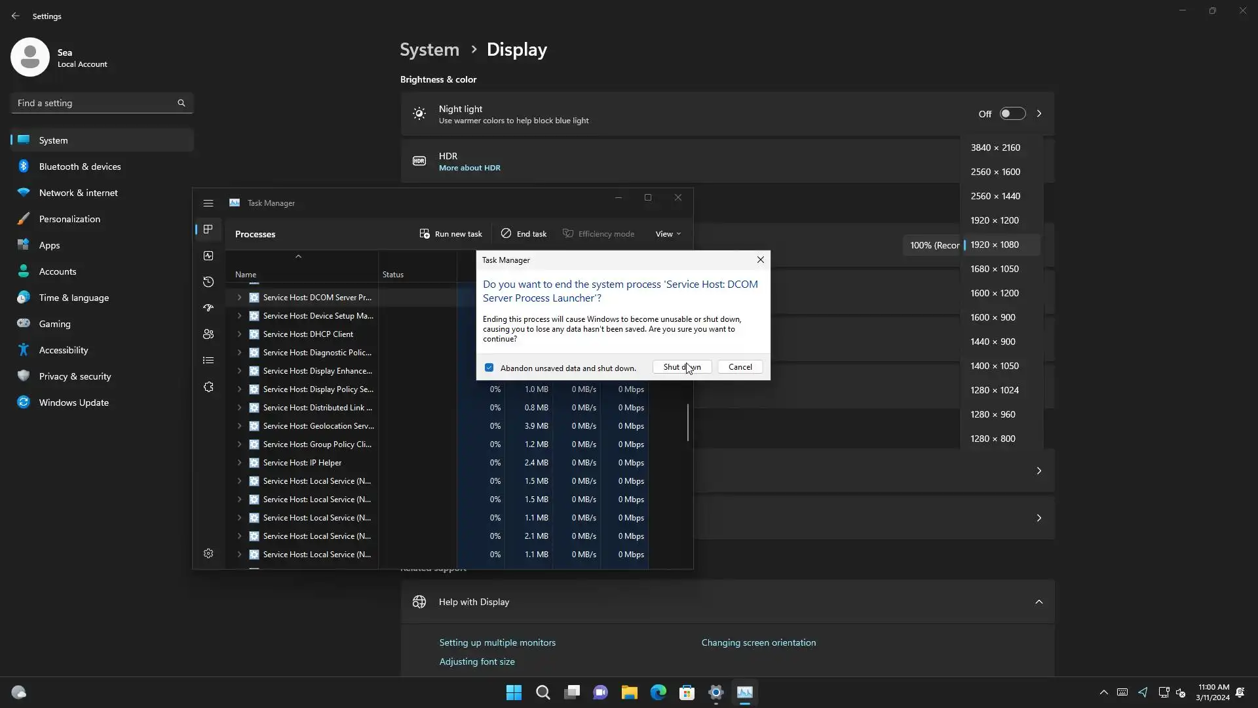Open Users icon in Task Manager sidebar

coord(208,334)
